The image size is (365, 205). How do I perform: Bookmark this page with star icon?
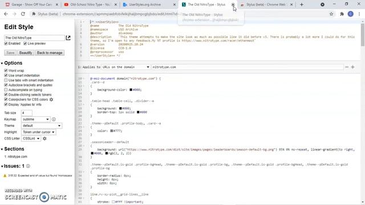pyautogui.click(x=331, y=14)
